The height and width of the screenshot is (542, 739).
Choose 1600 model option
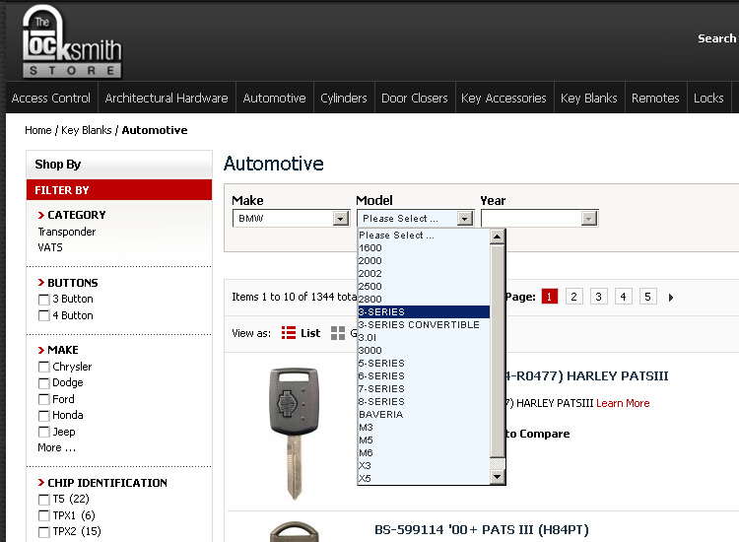point(424,248)
